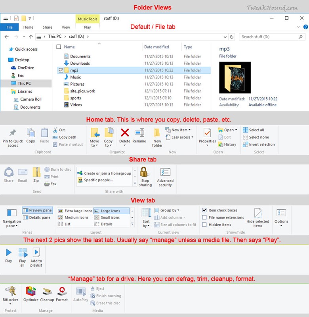Click the Copy icon in Clipboard group
Image resolution: width=309 pixels, height=317 pixels.
31,133
